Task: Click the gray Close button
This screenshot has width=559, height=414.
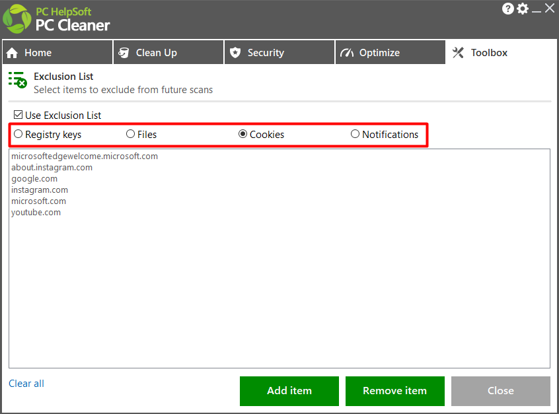Action: click(x=501, y=391)
